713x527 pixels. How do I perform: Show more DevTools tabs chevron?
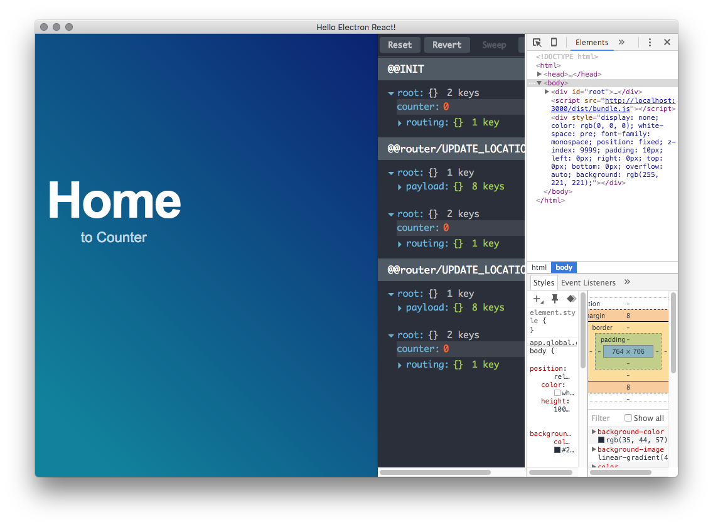tap(621, 42)
